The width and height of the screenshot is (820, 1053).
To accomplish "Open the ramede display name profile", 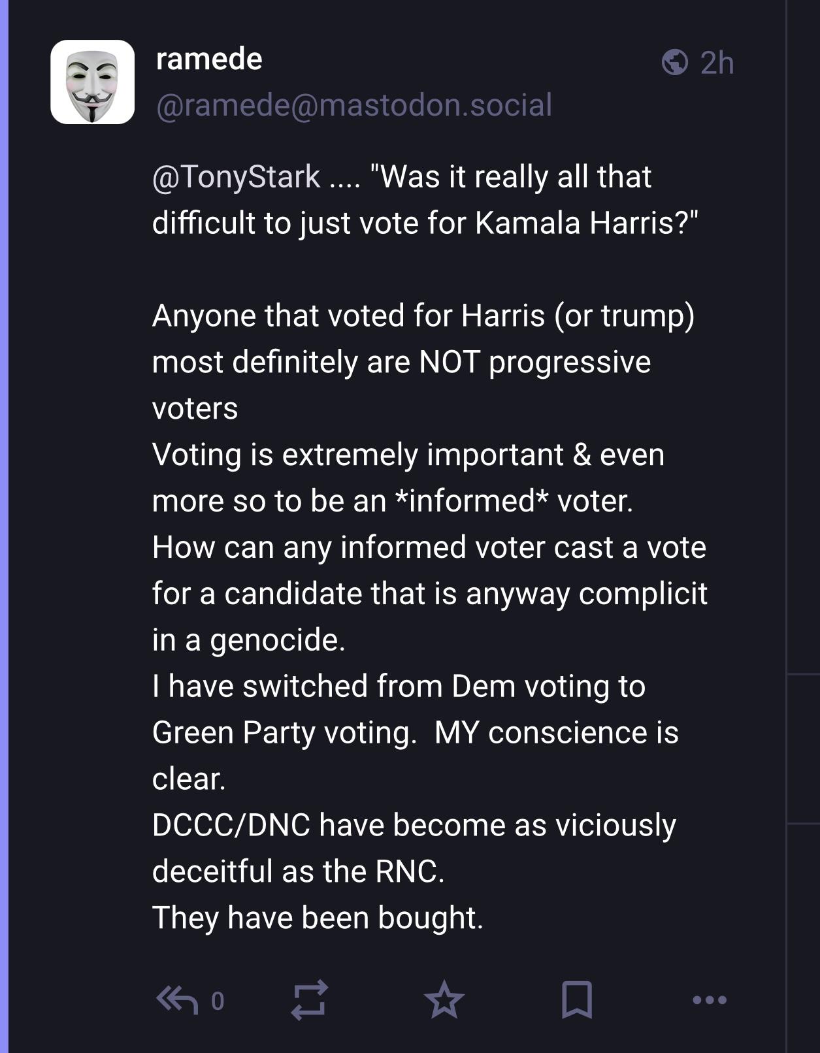I will [209, 59].
